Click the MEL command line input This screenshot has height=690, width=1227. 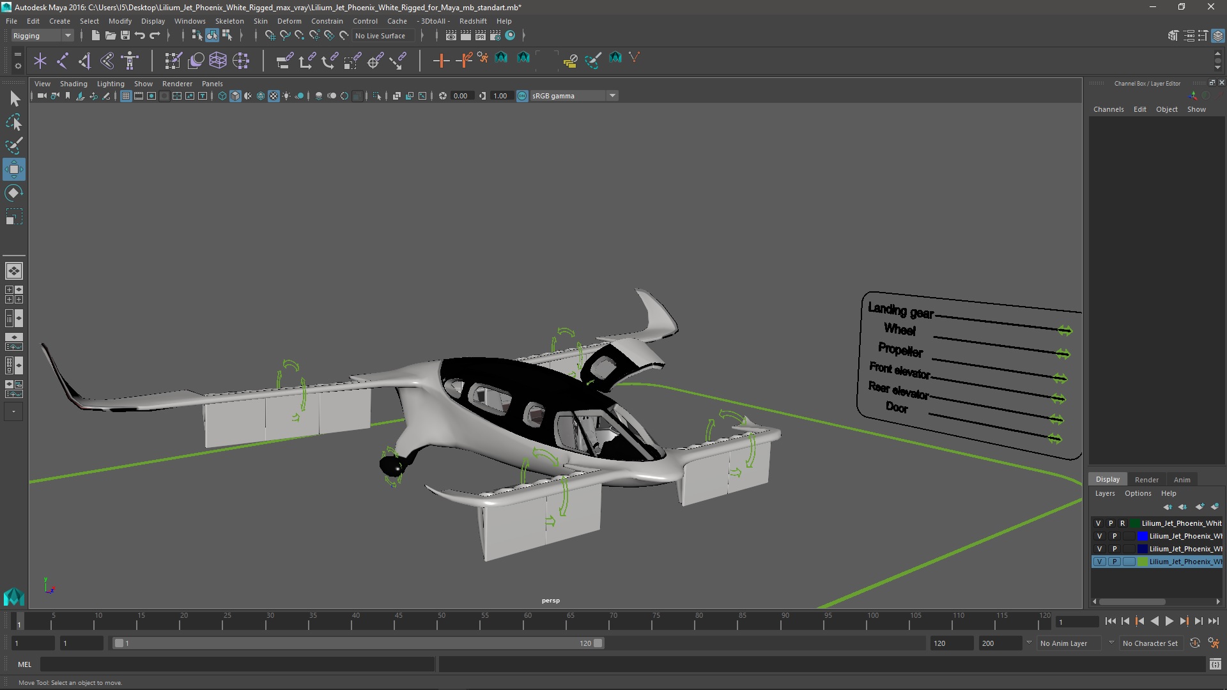(237, 664)
